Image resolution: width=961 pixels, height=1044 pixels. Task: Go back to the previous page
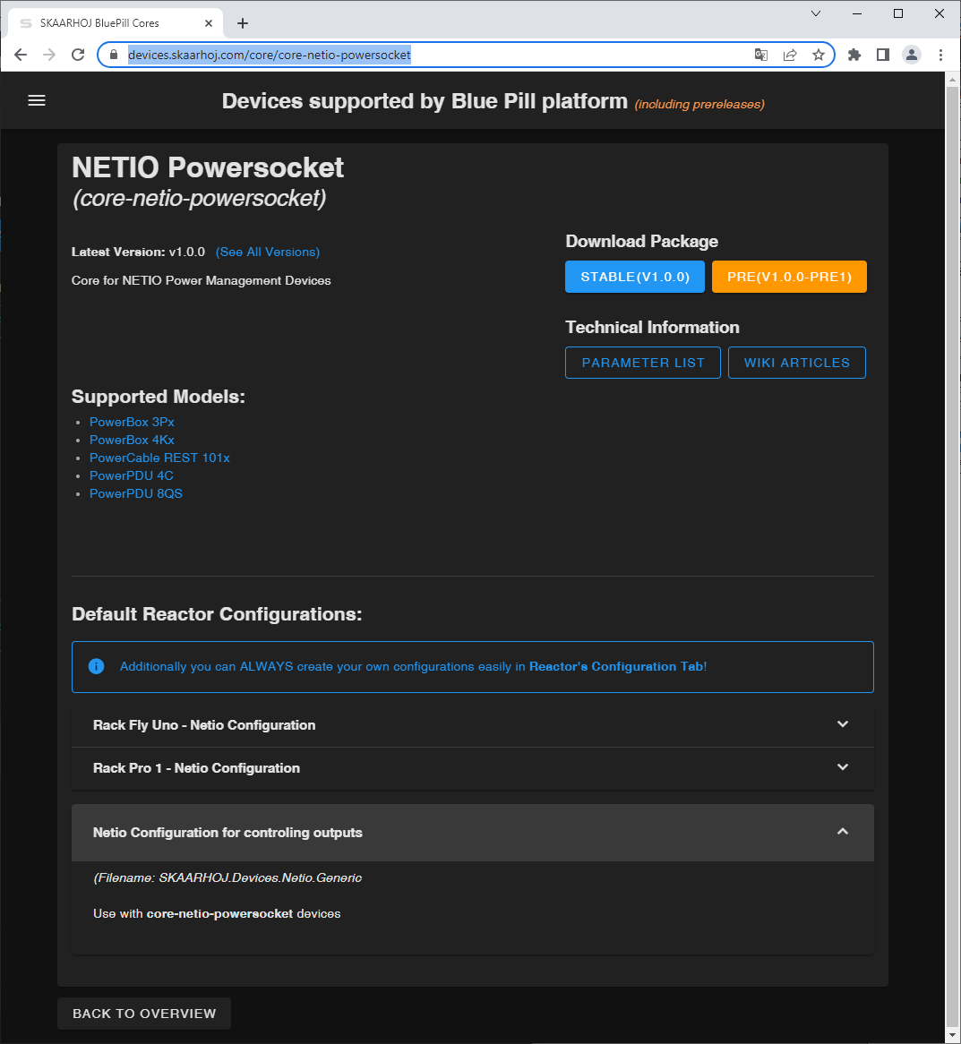[21, 55]
